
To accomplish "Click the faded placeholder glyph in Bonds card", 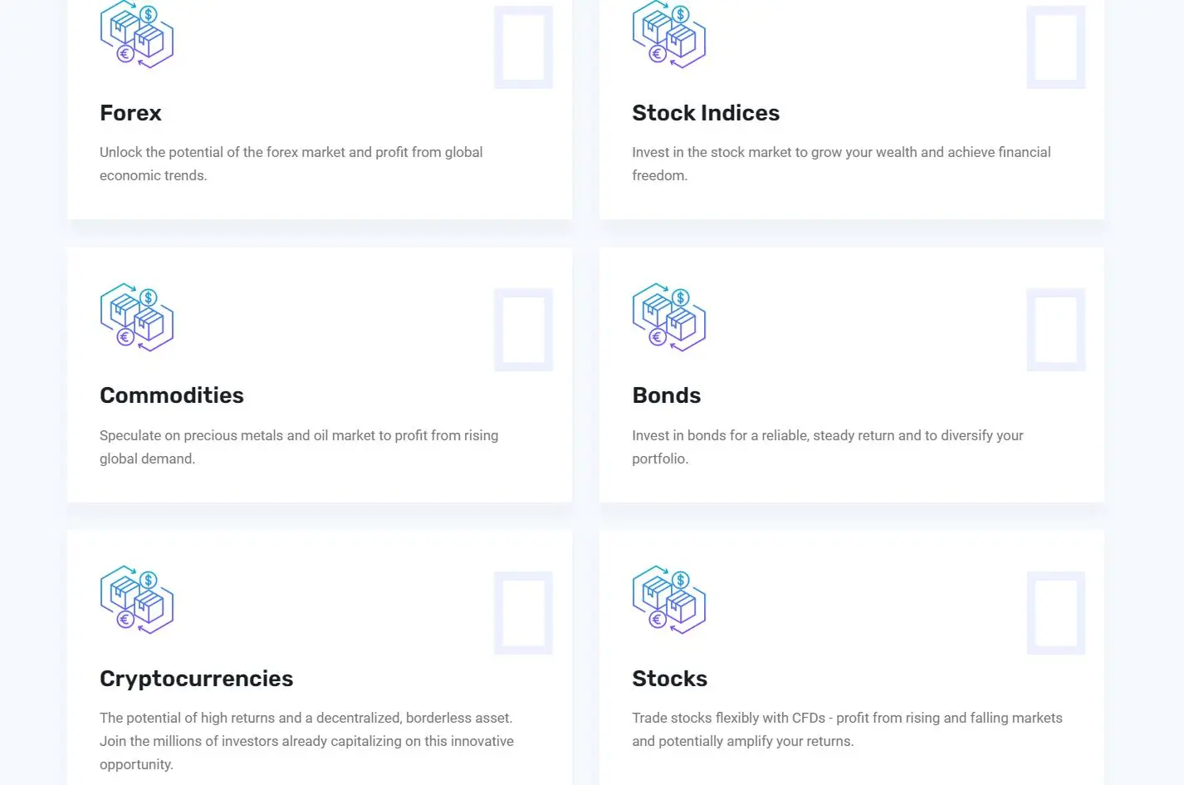I will (x=1056, y=330).
